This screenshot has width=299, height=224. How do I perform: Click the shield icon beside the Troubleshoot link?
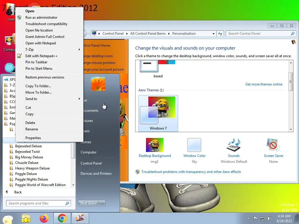[138, 172]
